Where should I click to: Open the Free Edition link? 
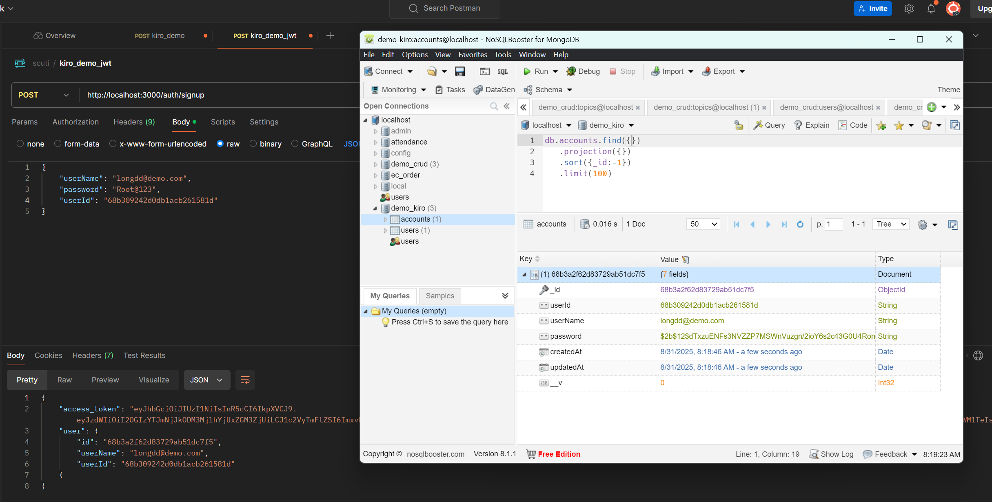[559, 454]
